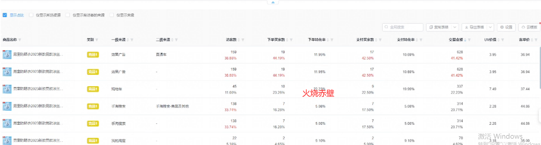Click the 复制表格 button
The height and width of the screenshot is (145, 541).
439,27
